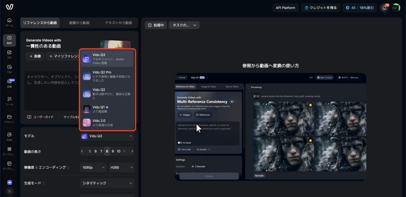Toggle the 処理中 checkbox
The width and height of the screenshot is (406, 197).
click(149, 25)
